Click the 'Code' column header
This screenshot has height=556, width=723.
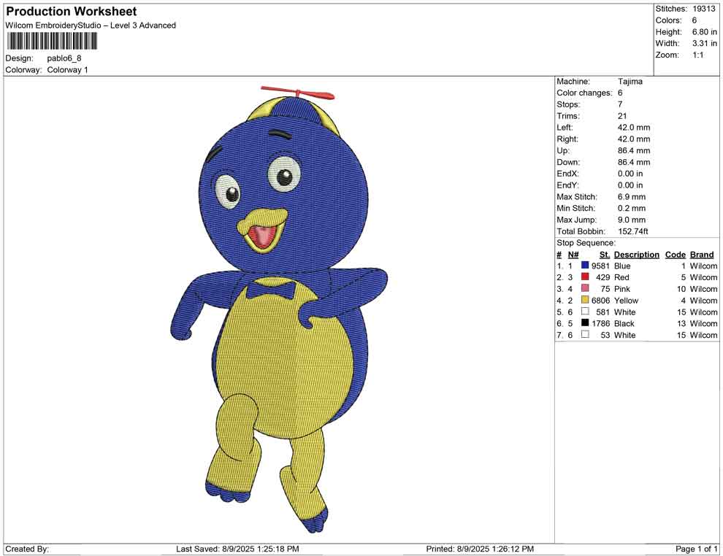click(x=675, y=255)
